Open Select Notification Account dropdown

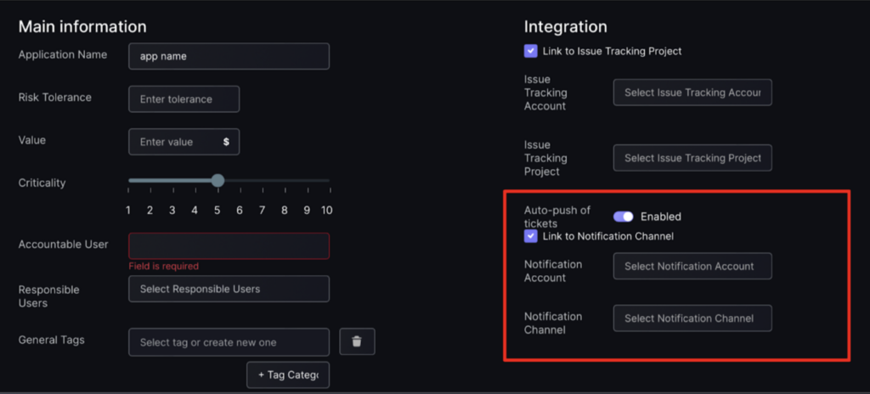(x=692, y=267)
